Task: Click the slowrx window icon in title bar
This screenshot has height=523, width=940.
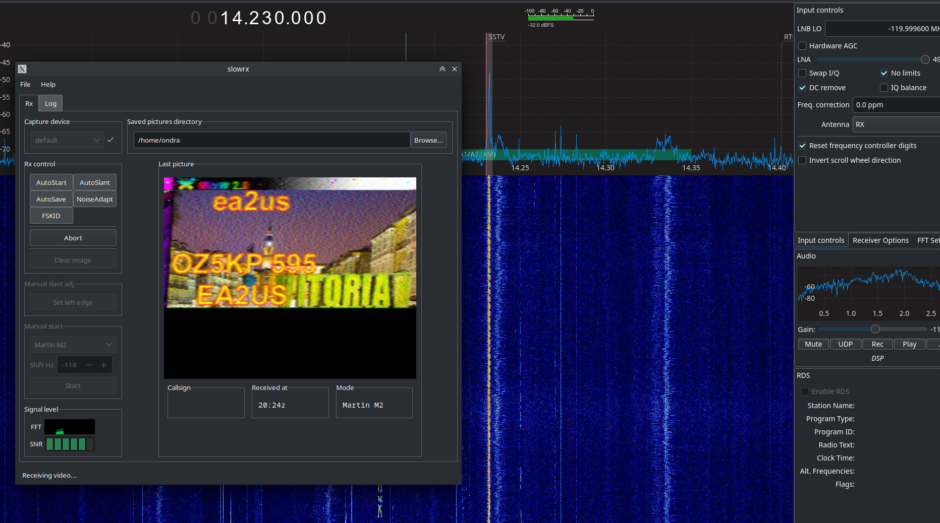Action: (x=22, y=69)
